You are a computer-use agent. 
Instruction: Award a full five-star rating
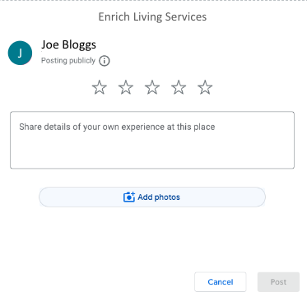tap(205, 87)
